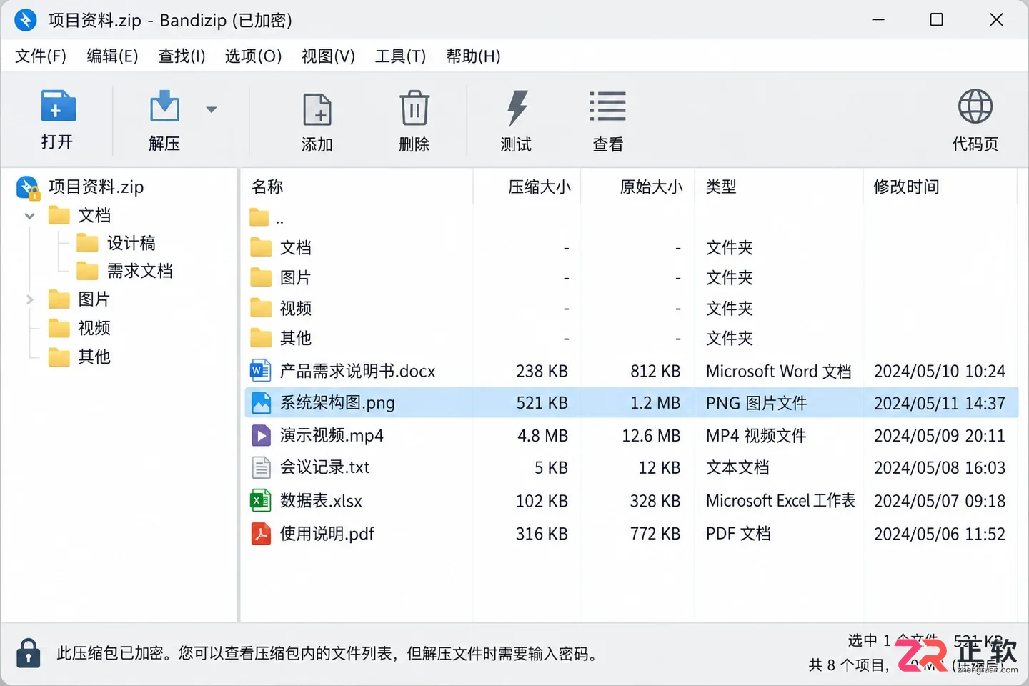Select 视频 folder in the tree

94,328
